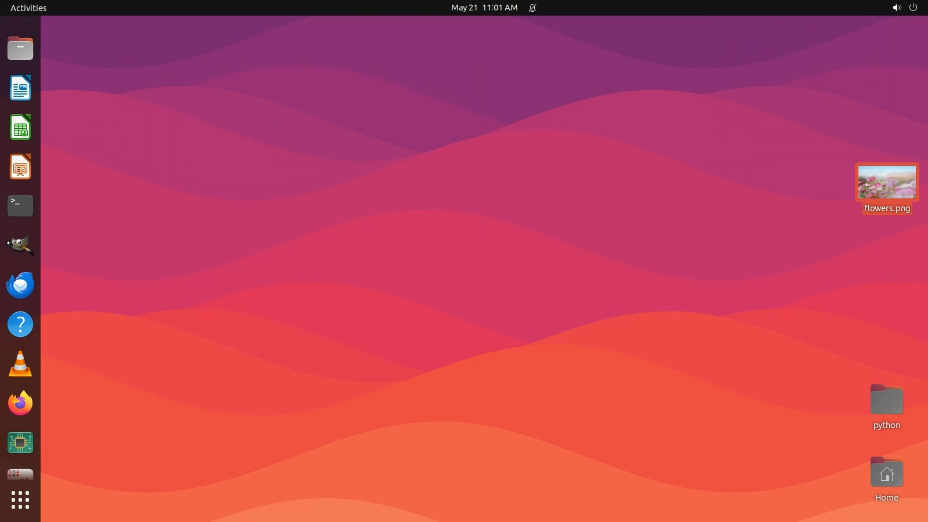The height and width of the screenshot is (522, 928).
Task: Show all applications grid
Action: (x=20, y=500)
